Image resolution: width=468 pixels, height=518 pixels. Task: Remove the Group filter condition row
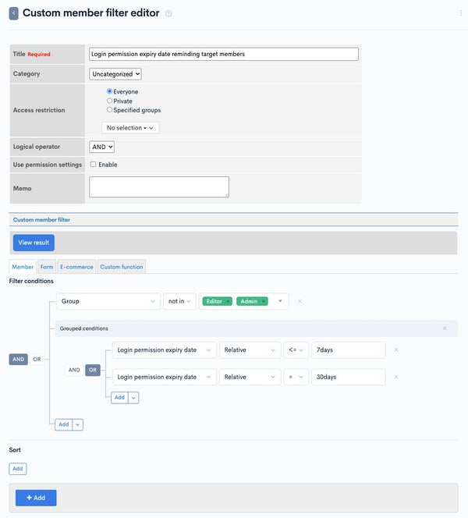click(x=300, y=301)
